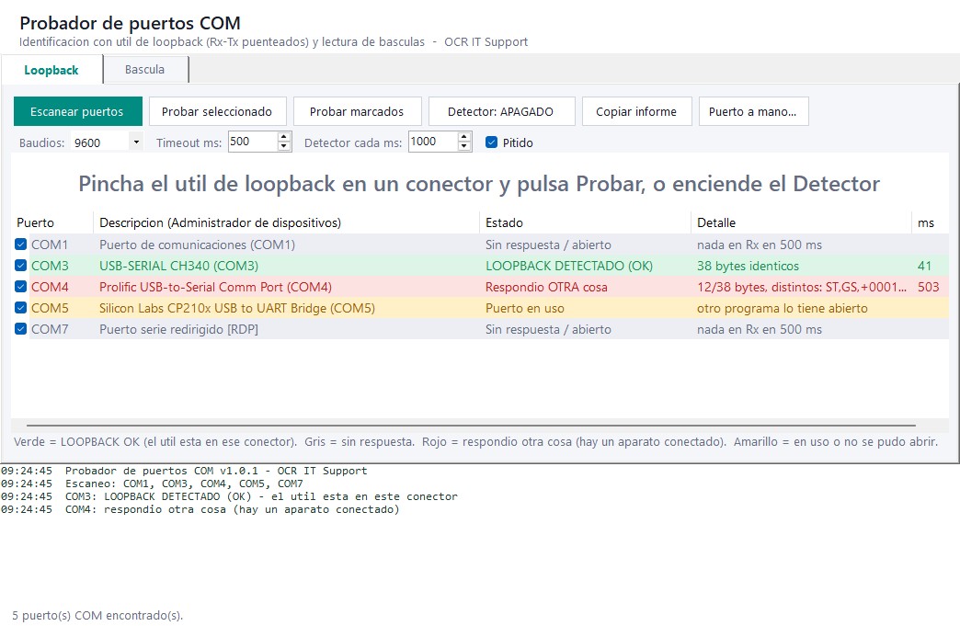Click the horizontal scrollbar under the port list
The width and height of the screenshot is (960, 626).
[x=472, y=425]
